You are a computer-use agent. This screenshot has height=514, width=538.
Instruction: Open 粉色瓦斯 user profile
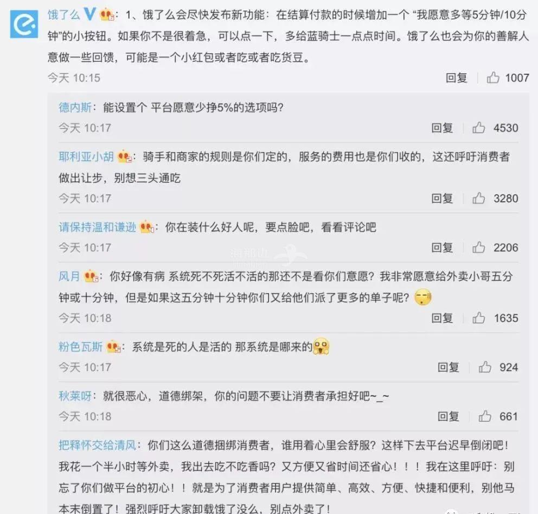81,347
